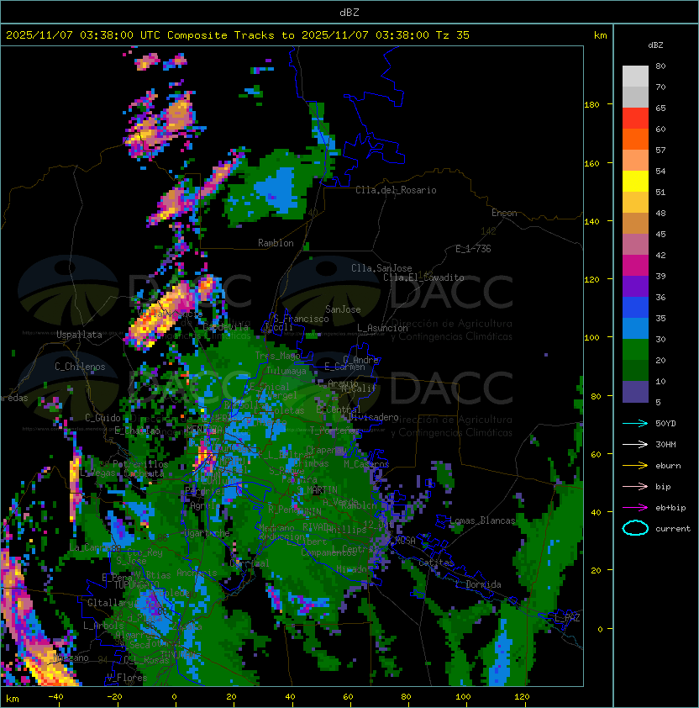Image resolution: width=699 pixels, height=708 pixels.
Task: Click the V_Flores map label
Action: pos(127,678)
